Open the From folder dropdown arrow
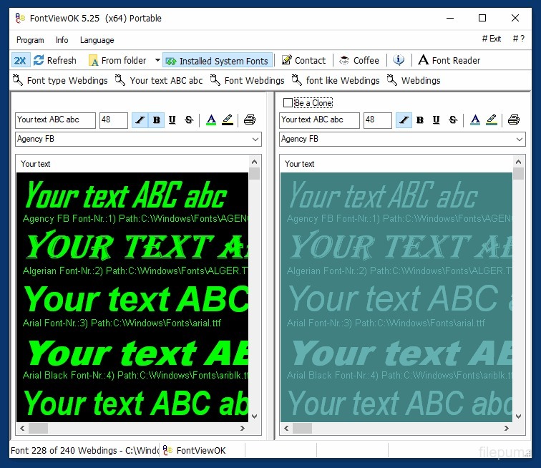The width and height of the screenshot is (541, 468). 157,61
